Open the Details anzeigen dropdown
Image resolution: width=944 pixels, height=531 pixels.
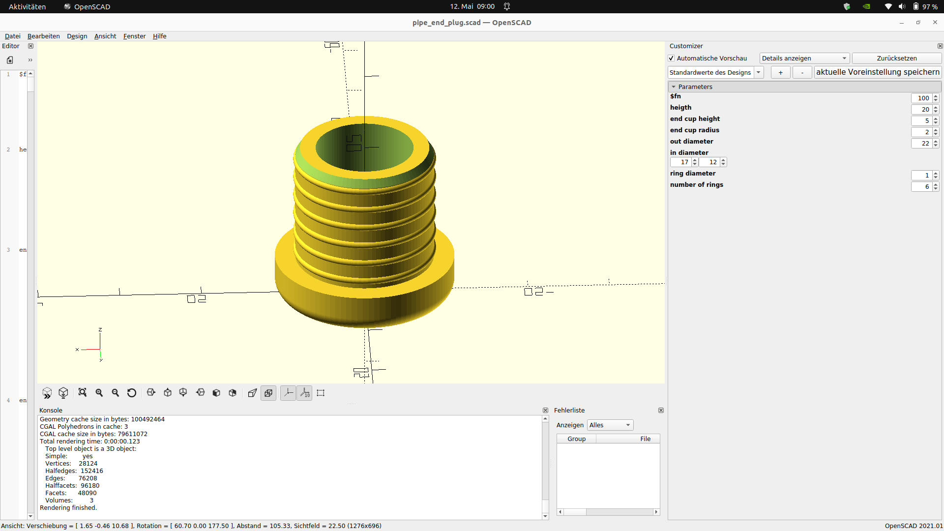click(x=804, y=58)
